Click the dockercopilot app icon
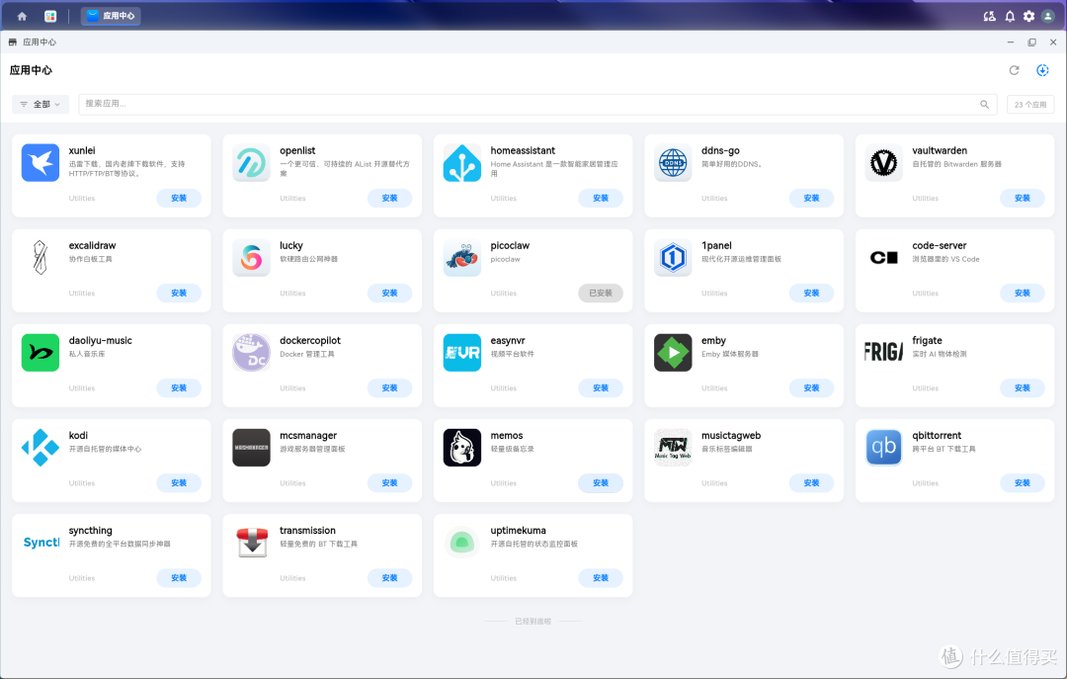Viewport: 1067px width, 679px height. [x=251, y=353]
